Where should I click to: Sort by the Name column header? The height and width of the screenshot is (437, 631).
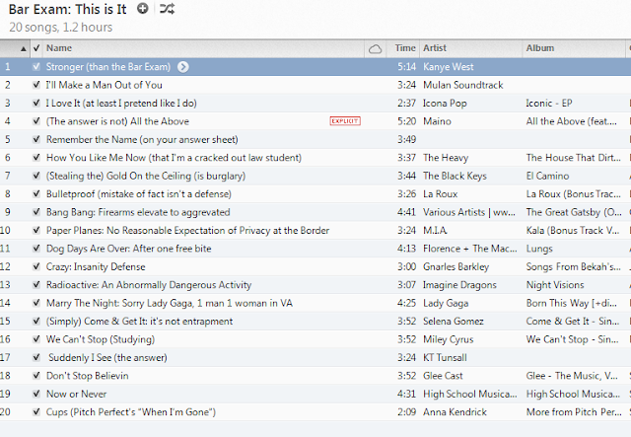(x=59, y=48)
